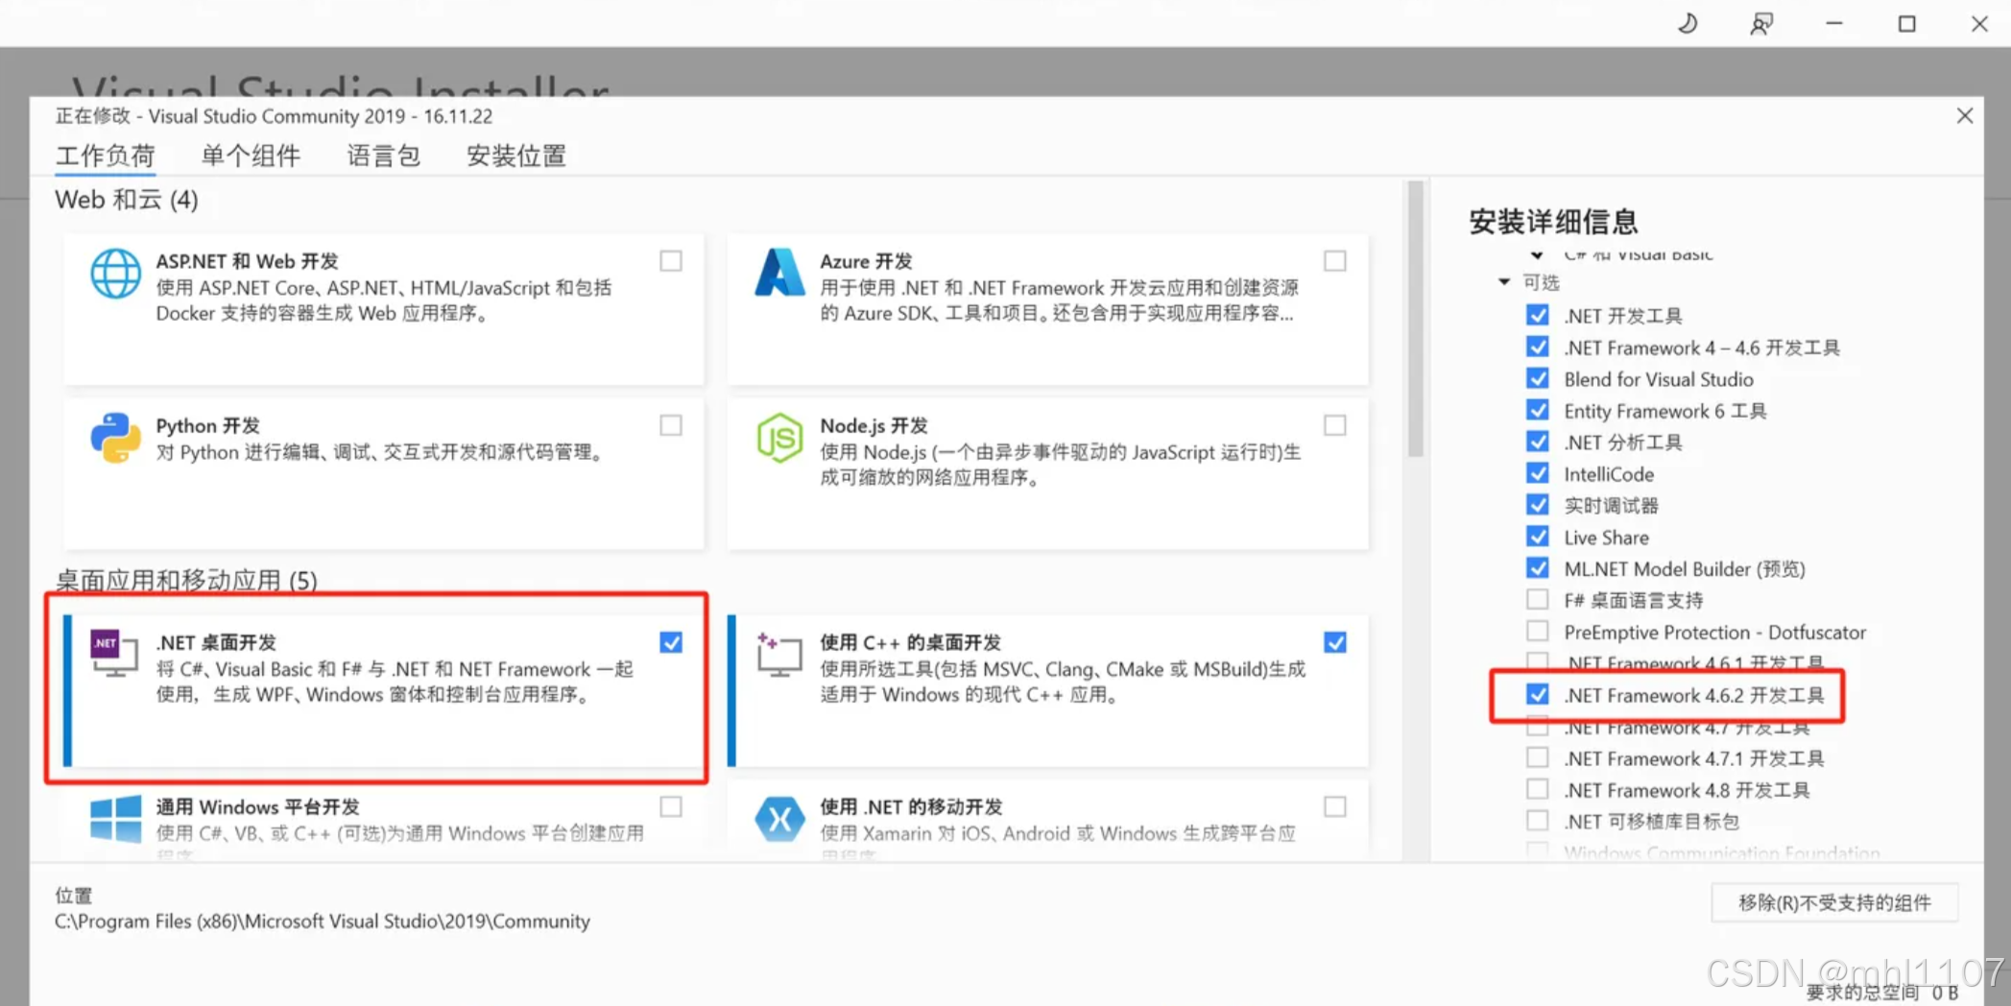
Task: Open the feedback icon in title bar
Action: point(1760,23)
